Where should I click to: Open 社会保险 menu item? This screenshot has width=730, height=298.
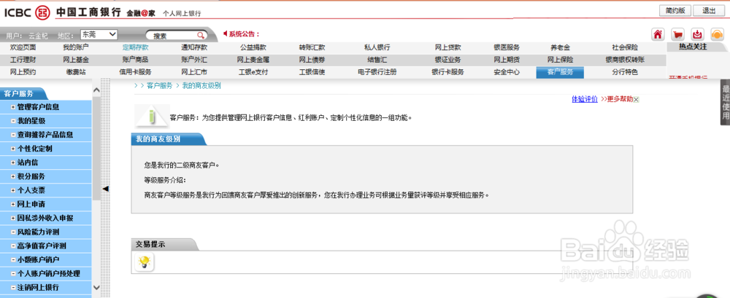[x=625, y=47]
